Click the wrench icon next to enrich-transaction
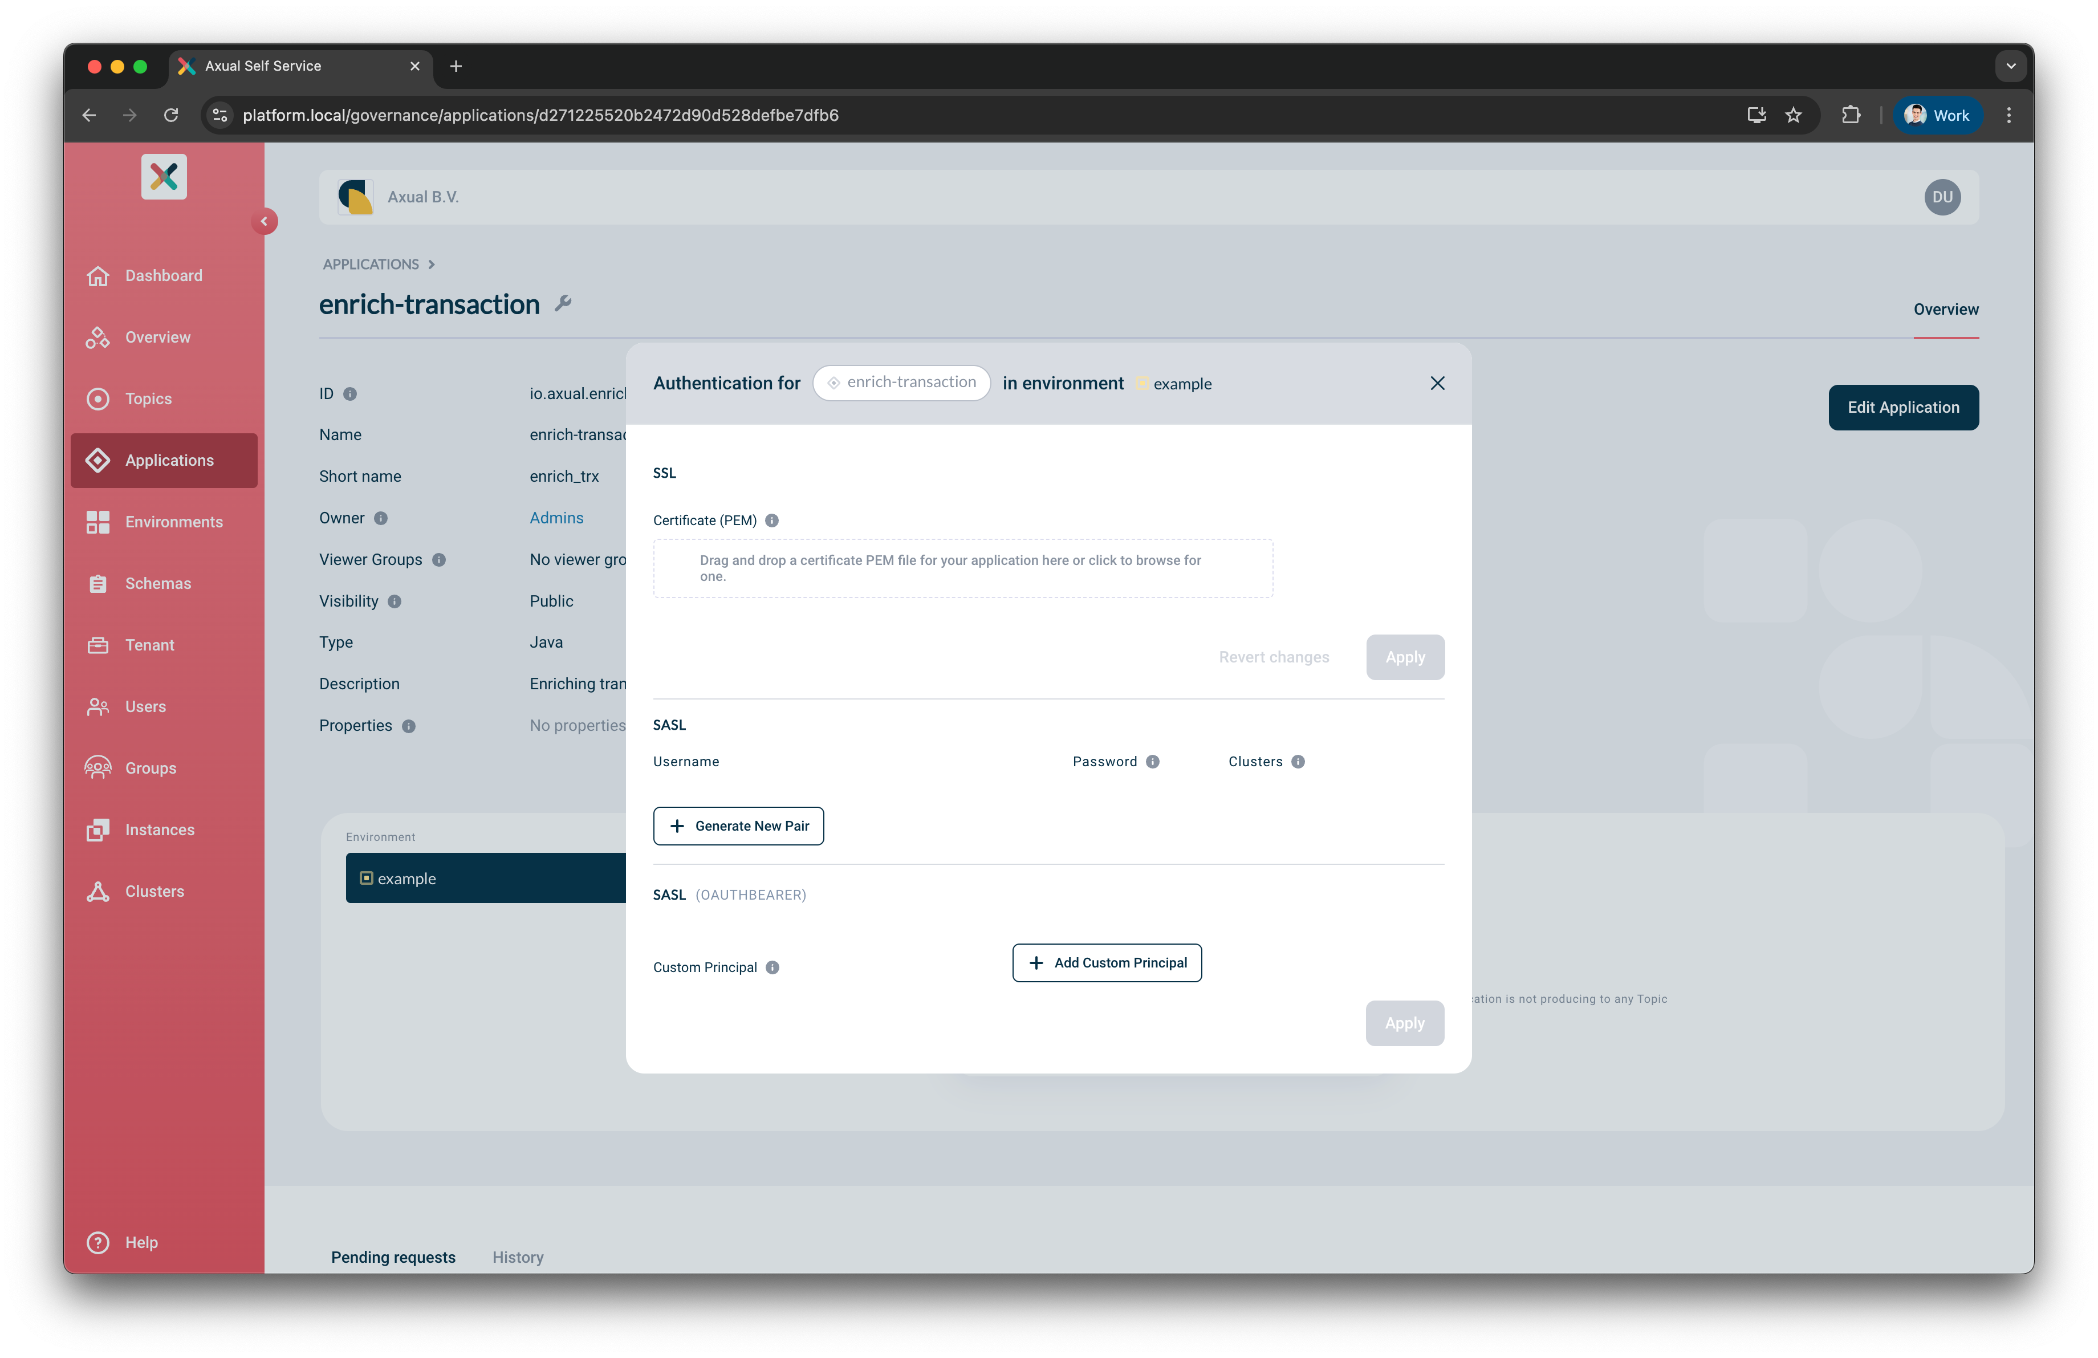The width and height of the screenshot is (2098, 1358). [x=564, y=303]
